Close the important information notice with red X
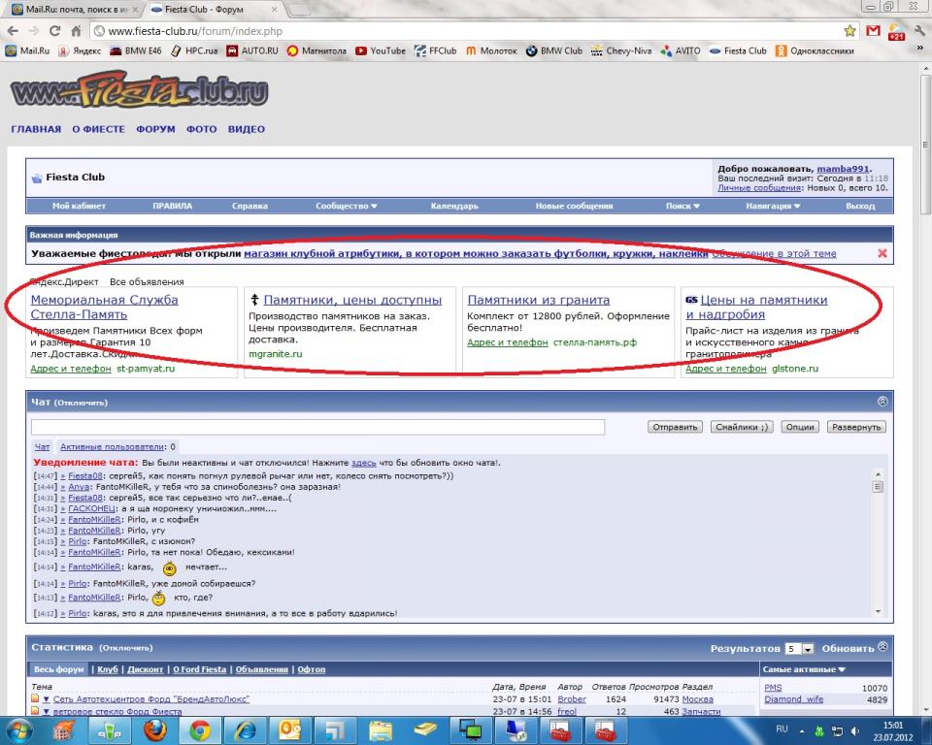Viewport: 932px width, 745px height. pos(882,253)
